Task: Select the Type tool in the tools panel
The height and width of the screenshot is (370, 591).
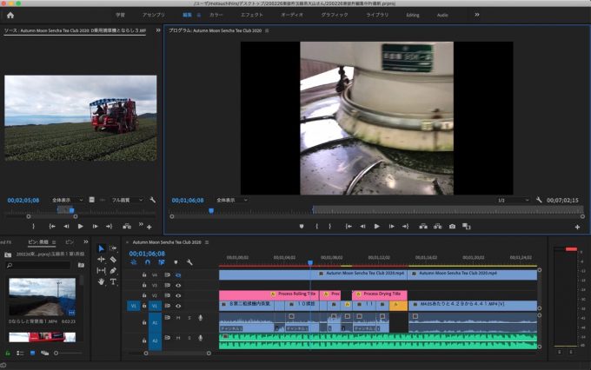Action: point(113,281)
